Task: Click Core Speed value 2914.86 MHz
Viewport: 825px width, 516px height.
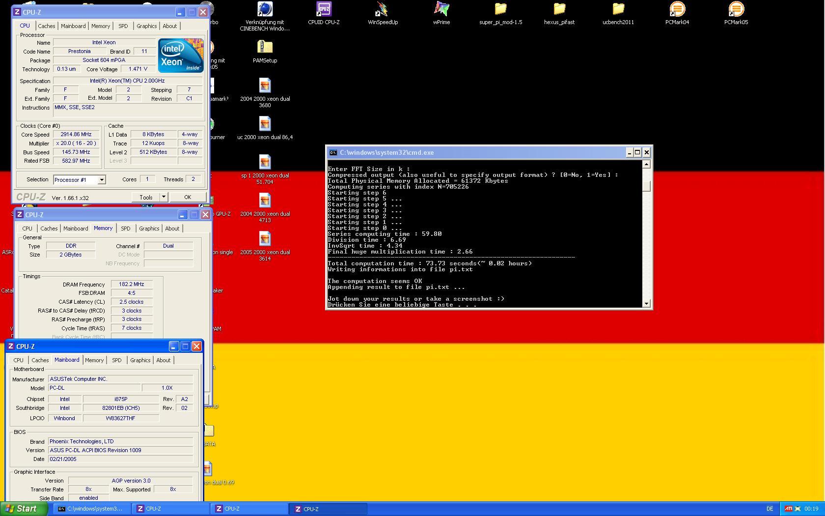Action: pos(76,135)
